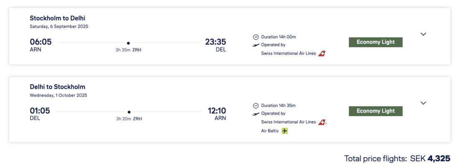Click the 06:05 ARN departure time
The height and width of the screenshot is (167, 460).
coord(41,42)
